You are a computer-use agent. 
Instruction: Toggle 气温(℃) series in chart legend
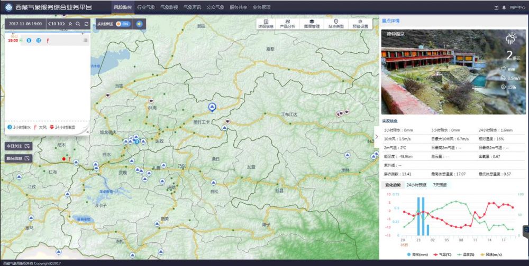(440, 254)
